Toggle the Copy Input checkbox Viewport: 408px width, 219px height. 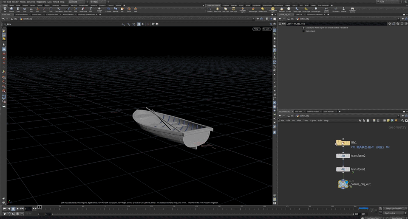[x=303, y=28]
